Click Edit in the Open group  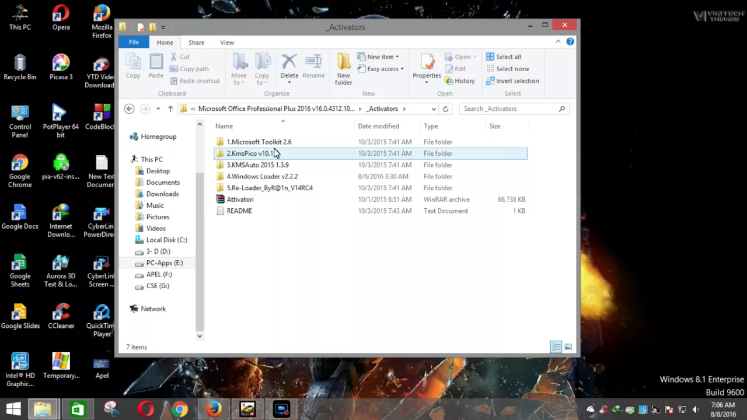pyautogui.click(x=455, y=69)
